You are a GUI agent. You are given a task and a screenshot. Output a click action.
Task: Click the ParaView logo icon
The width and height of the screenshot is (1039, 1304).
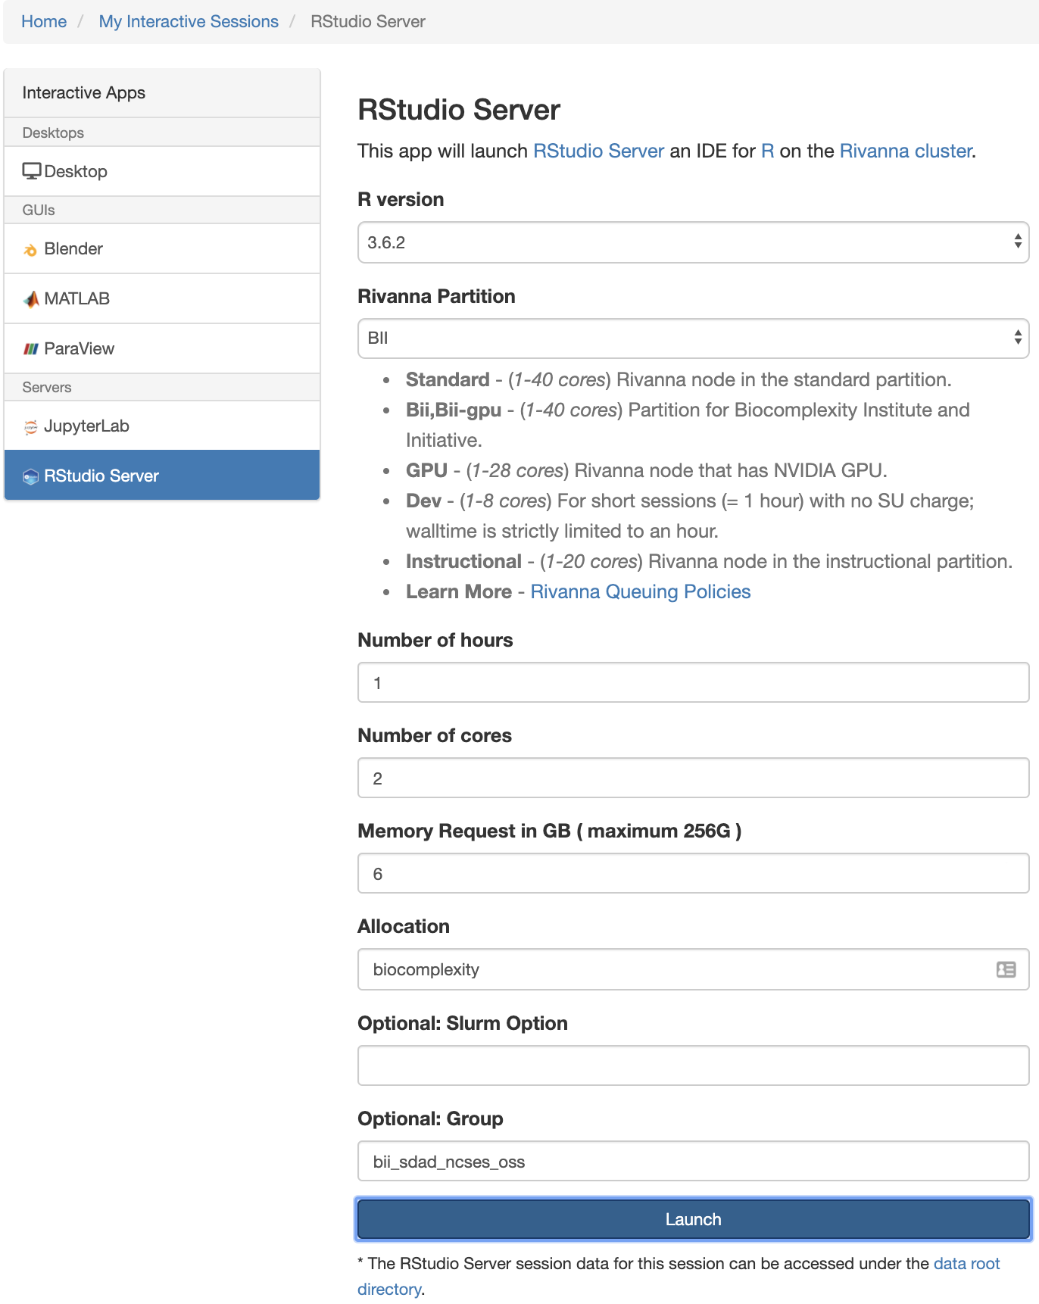pyautogui.click(x=31, y=349)
